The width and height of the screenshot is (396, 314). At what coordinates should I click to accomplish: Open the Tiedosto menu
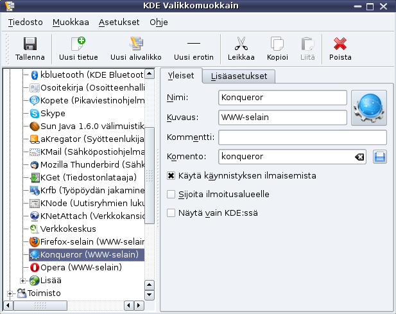tap(25, 22)
